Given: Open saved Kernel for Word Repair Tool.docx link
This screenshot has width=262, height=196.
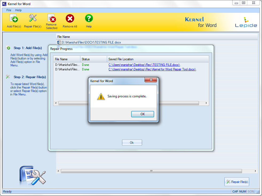Looking at the screenshot, I should point(152,69).
